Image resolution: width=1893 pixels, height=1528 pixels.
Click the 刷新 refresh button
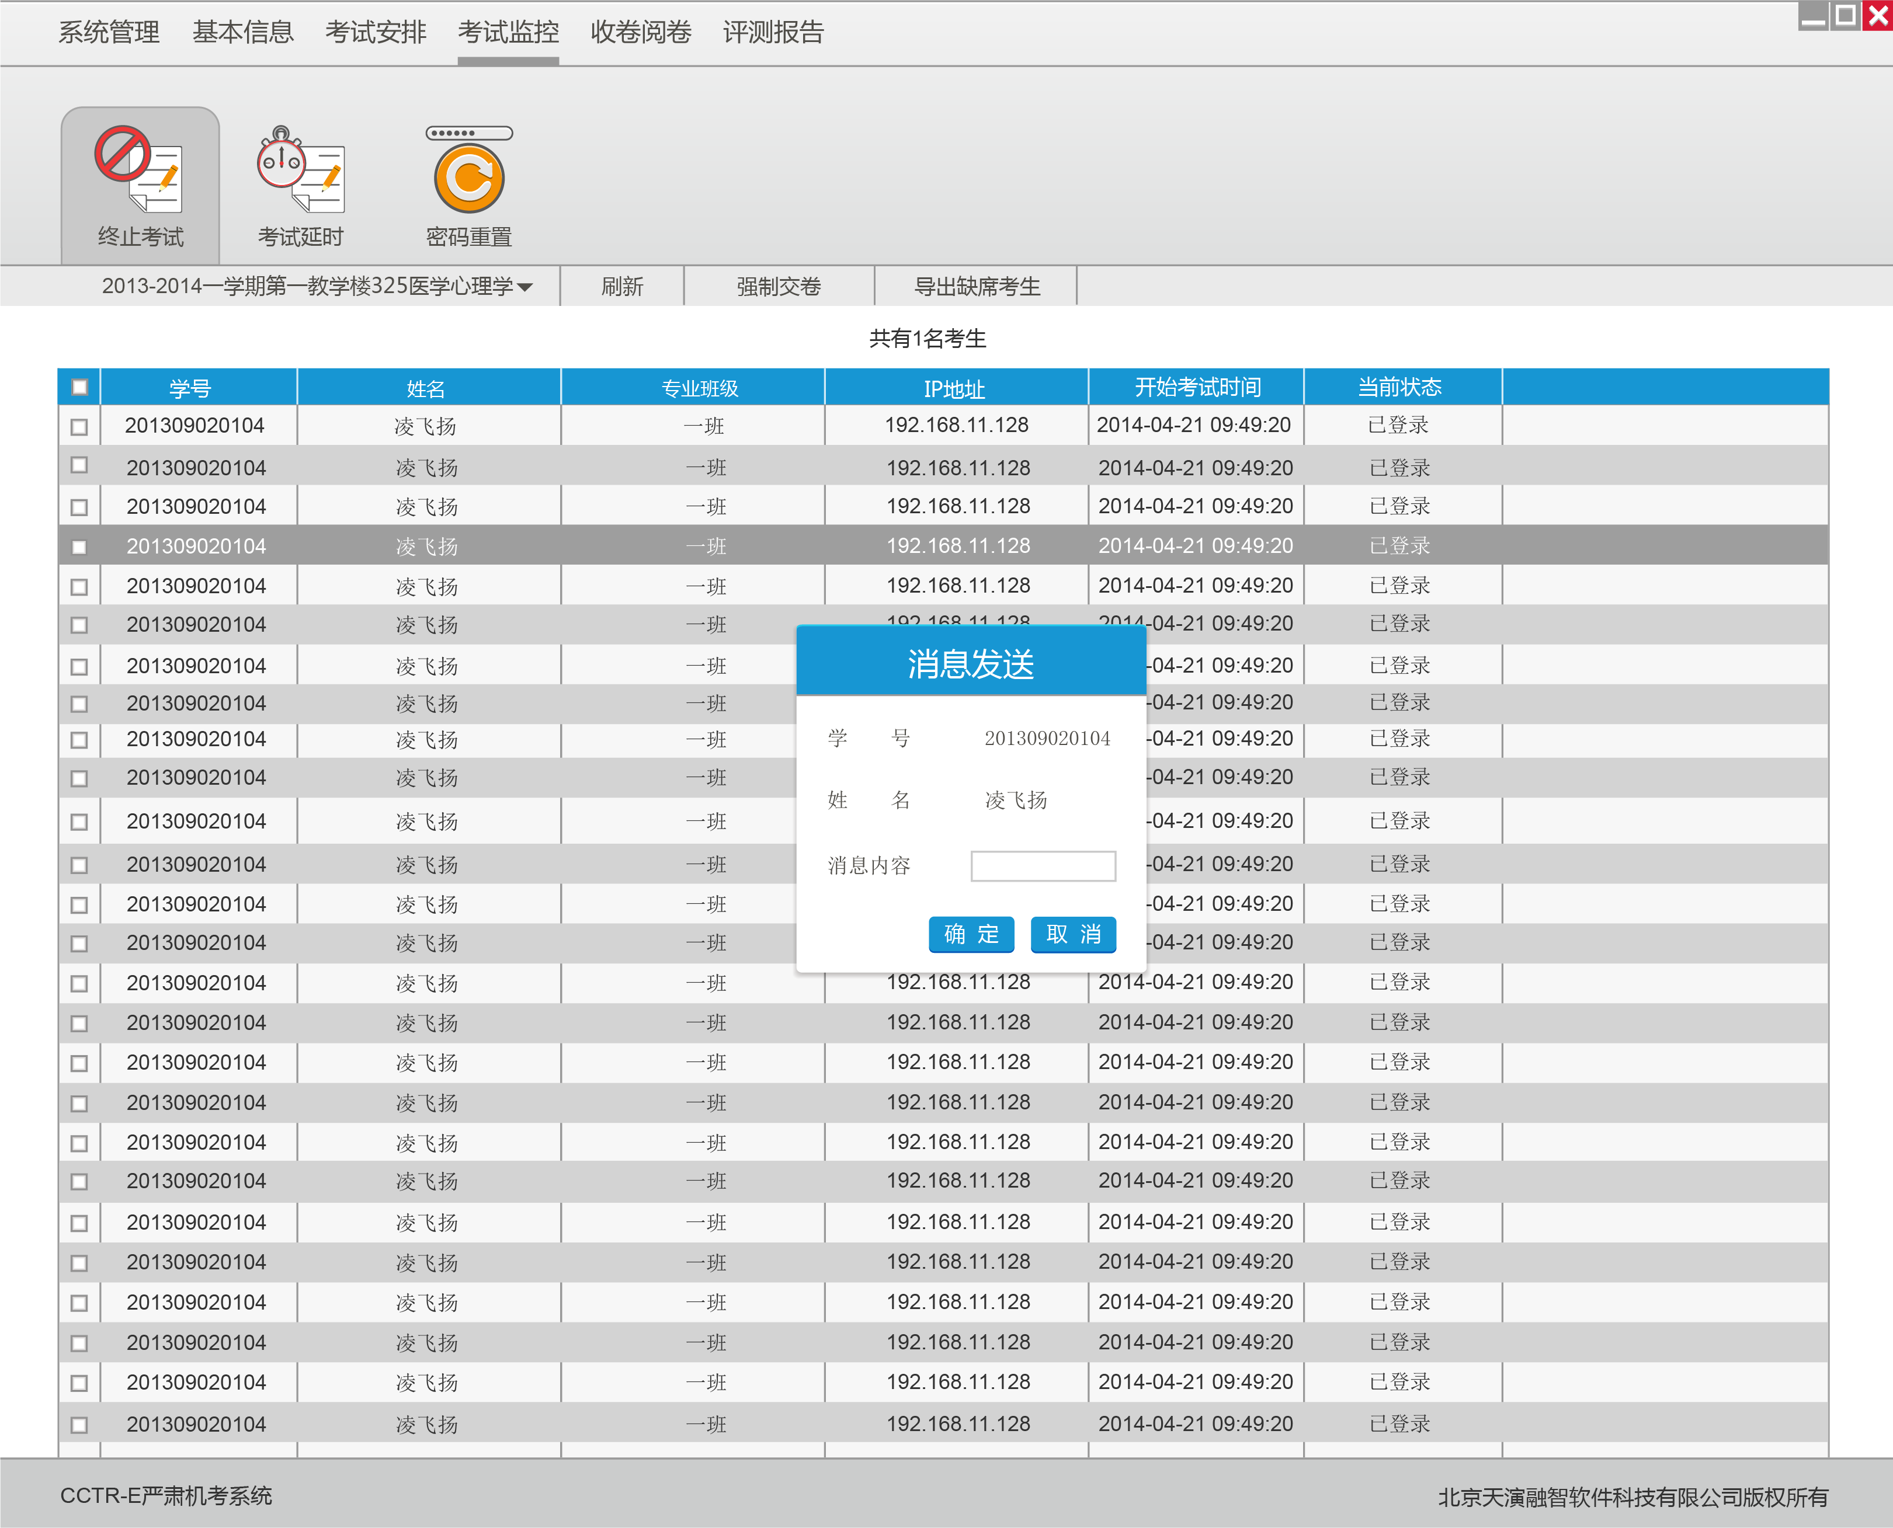pyautogui.click(x=621, y=286)
